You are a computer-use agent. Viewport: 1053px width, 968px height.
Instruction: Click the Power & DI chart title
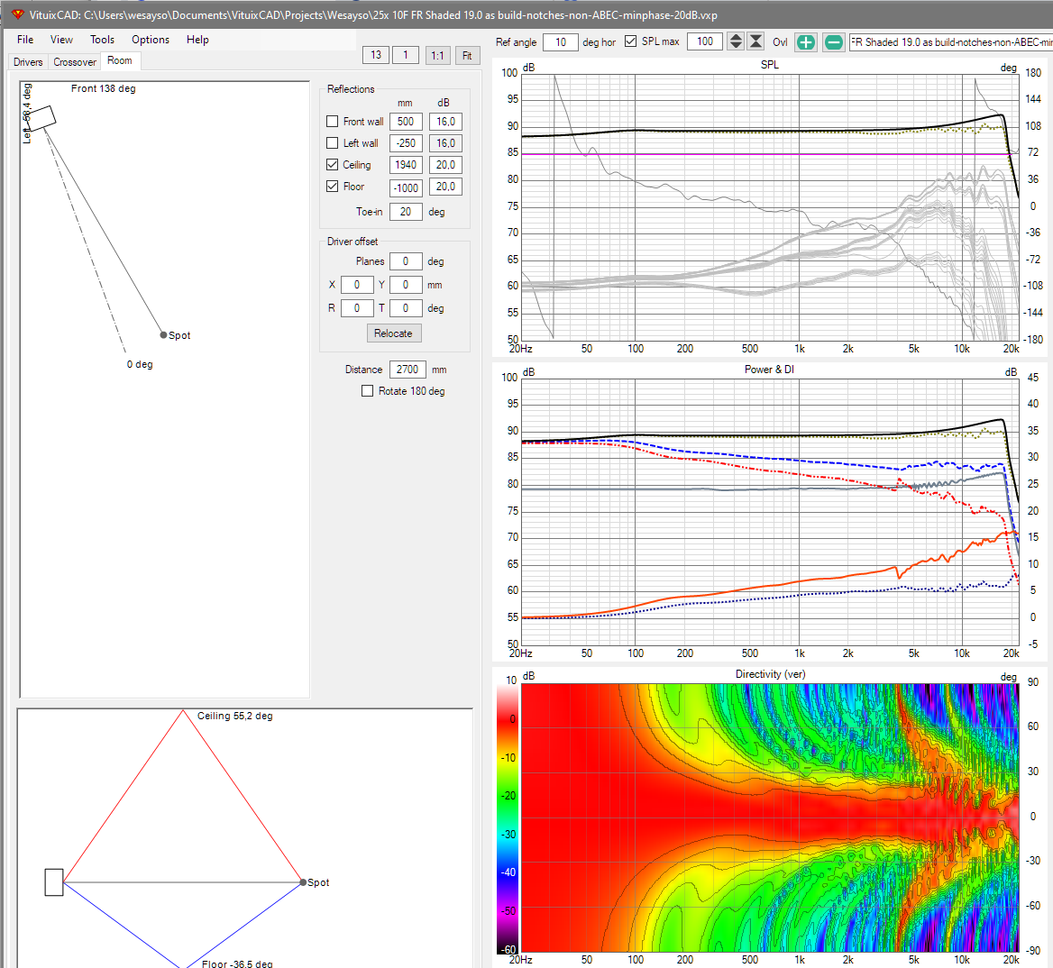(770, 370)
